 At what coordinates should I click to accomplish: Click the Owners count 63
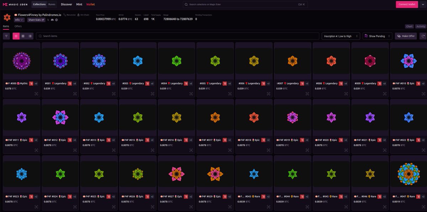pos(136,19)
